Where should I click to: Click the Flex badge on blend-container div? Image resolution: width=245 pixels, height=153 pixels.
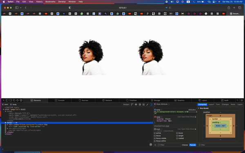pos(46,124)
